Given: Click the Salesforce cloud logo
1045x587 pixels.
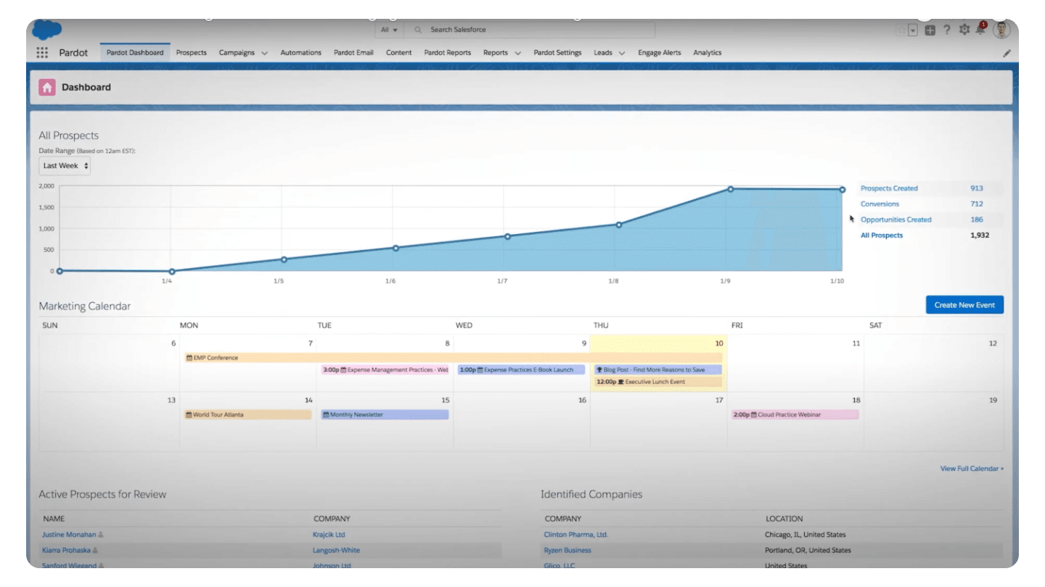Looking at the screenshot, I should [47, 30].
